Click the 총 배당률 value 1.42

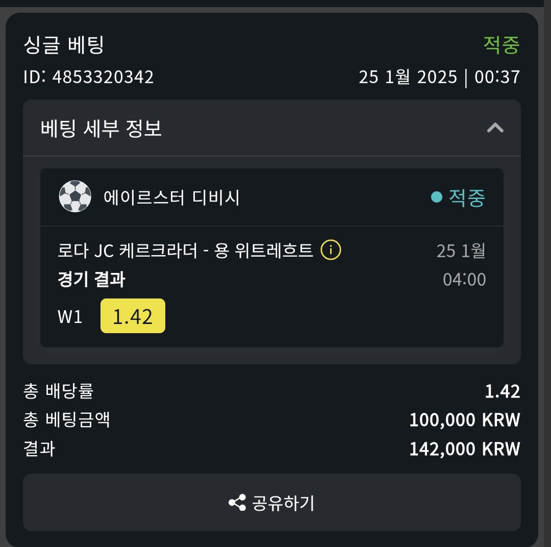pyautogui.click(x=502, y=391)
